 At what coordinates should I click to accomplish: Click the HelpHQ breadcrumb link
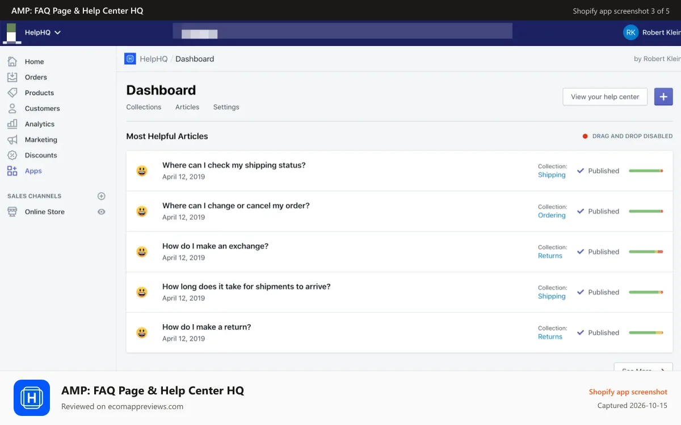[154, 59]
